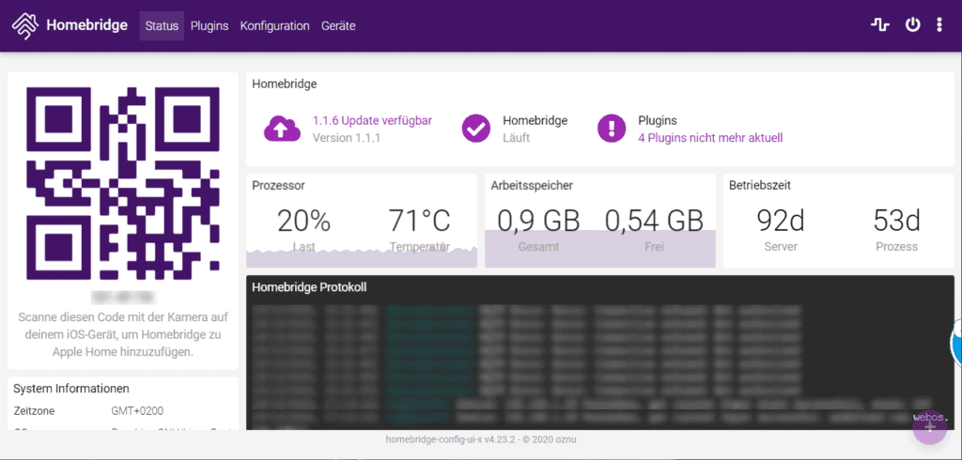The width and height of the screenshot is (962, 460).
Task: Click the Arbeitsspeicher widget title
Action: [532, 185]
